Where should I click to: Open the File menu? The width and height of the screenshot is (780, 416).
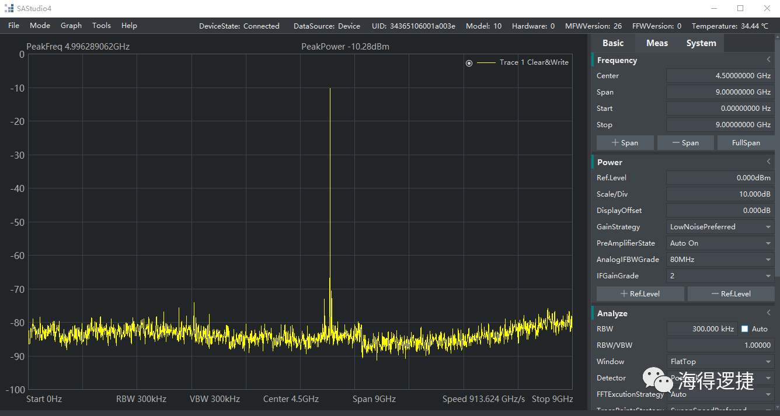(x=13, y=26)
